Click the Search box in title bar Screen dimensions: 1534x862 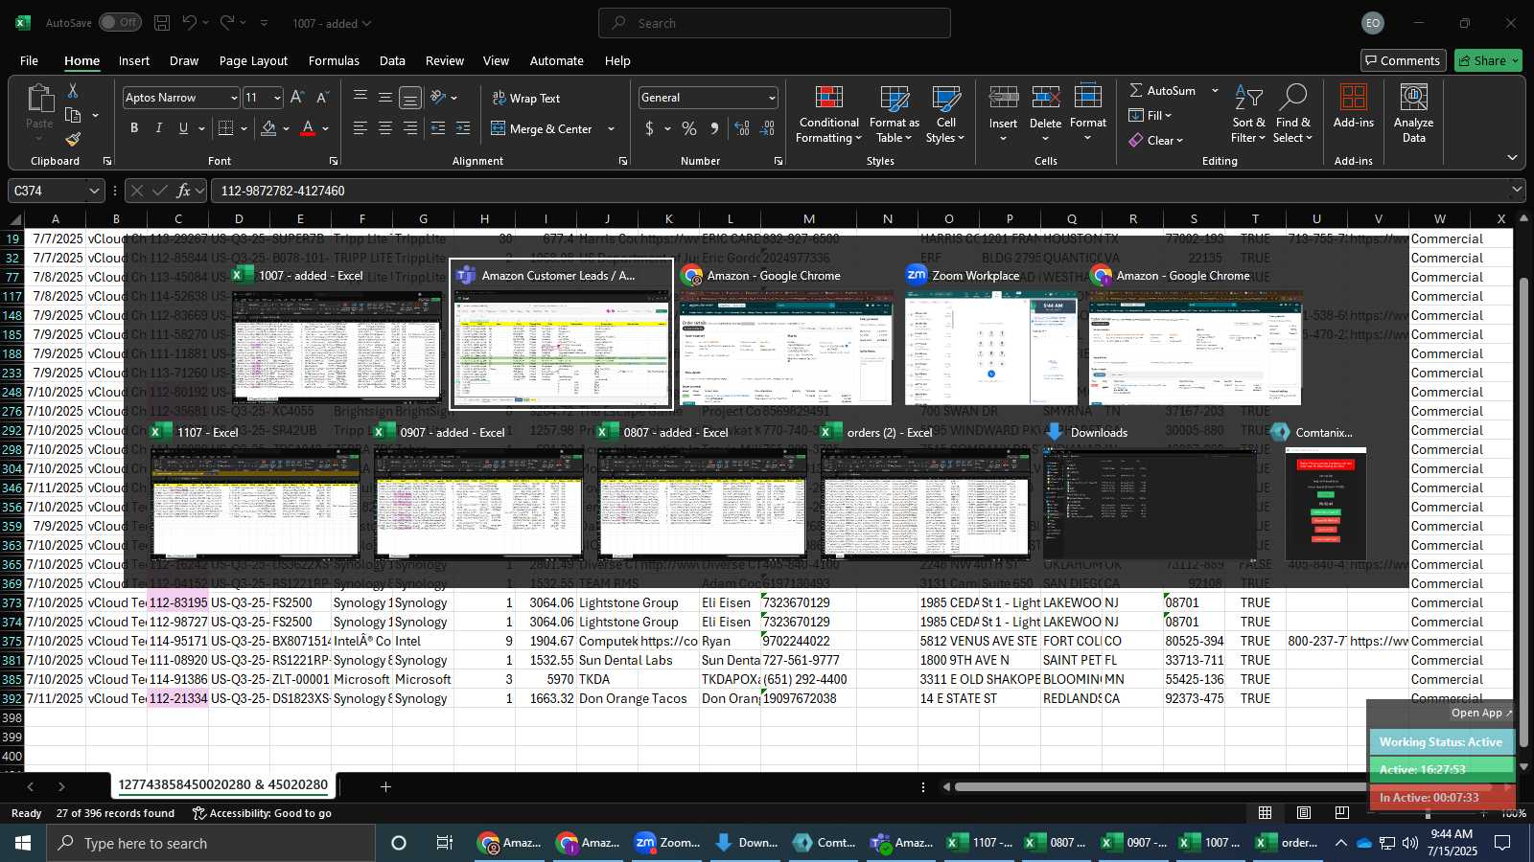coord(775,23)
